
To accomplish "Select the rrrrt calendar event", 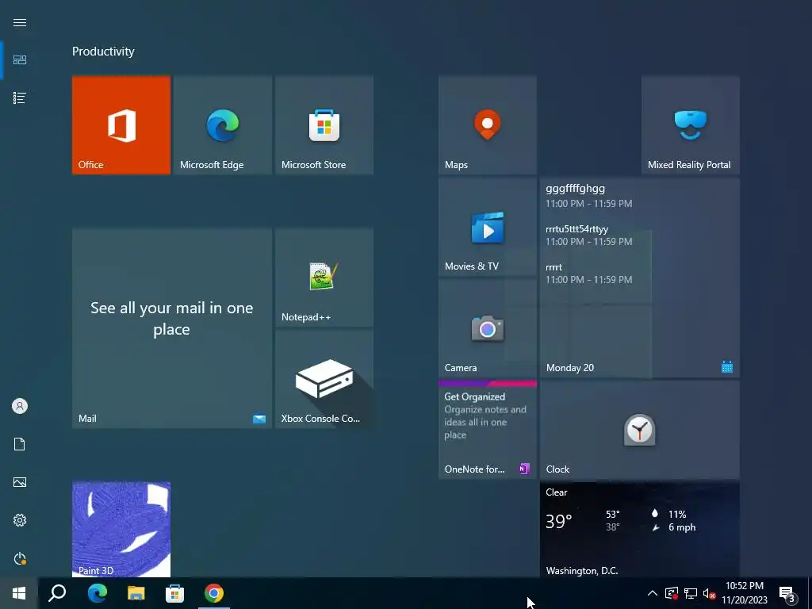I will coord(589,273).
